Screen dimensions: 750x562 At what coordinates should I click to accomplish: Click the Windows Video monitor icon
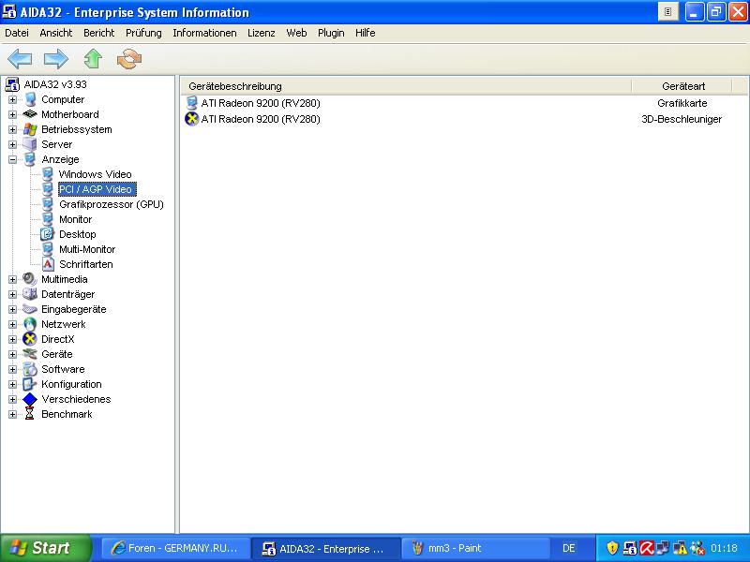coord(48,174)
